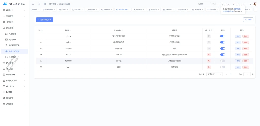
Task: Click the 添加存款方式 button
Action: (44, 20)
